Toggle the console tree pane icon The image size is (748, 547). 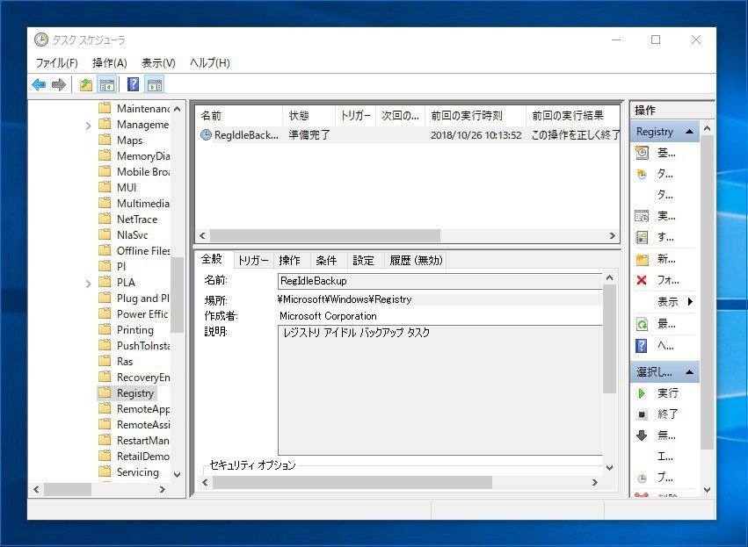[107, 85]
